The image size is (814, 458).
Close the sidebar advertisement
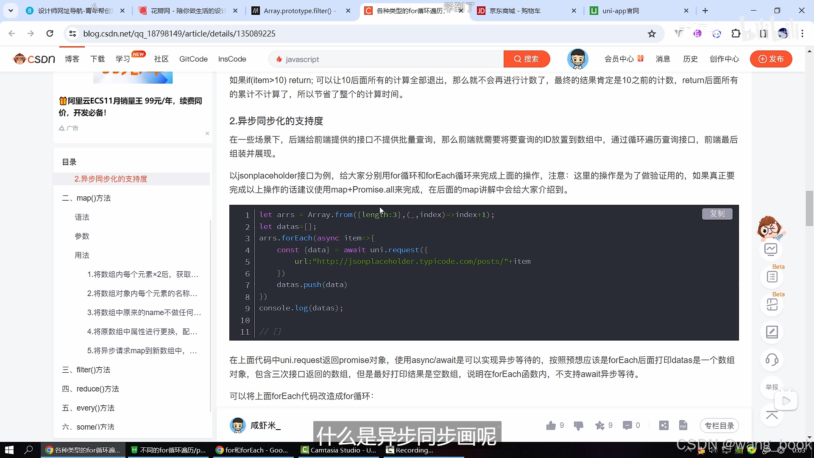(207, 133)
